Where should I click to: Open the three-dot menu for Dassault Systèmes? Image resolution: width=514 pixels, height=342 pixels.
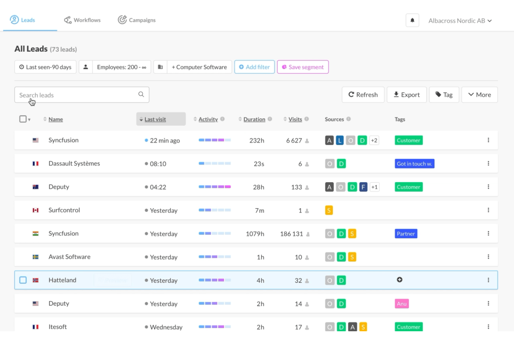(488, 164)
